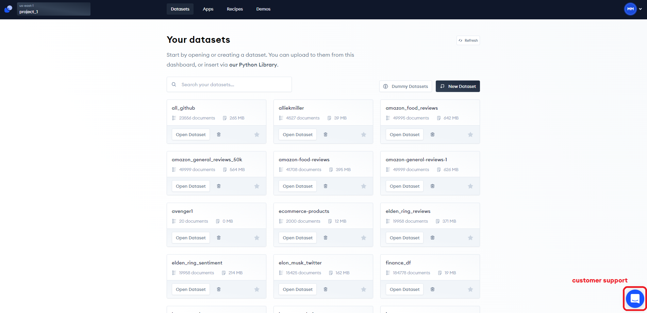Delete the avenger1 dataset via trash
This screenshot has height=313, width=647.
tap(219, 238)
